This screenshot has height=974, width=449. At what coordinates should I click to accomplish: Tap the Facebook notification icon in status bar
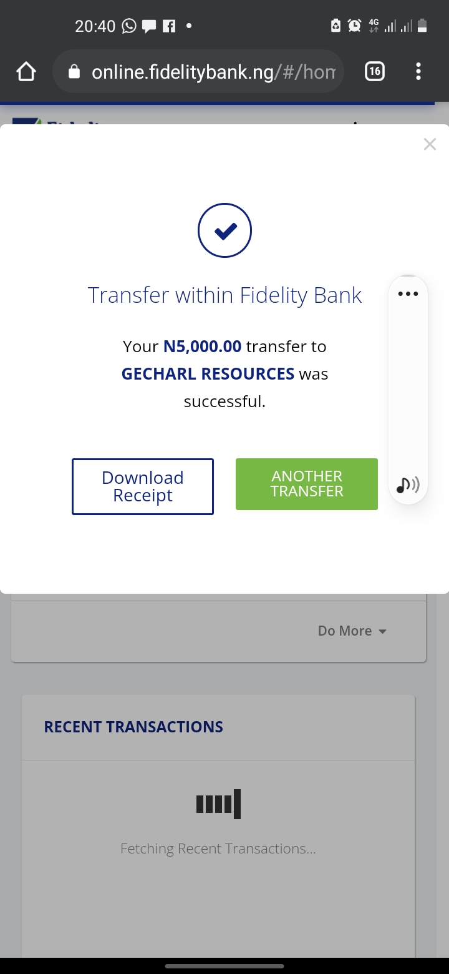pyautogui.click(x=168, y=26)
